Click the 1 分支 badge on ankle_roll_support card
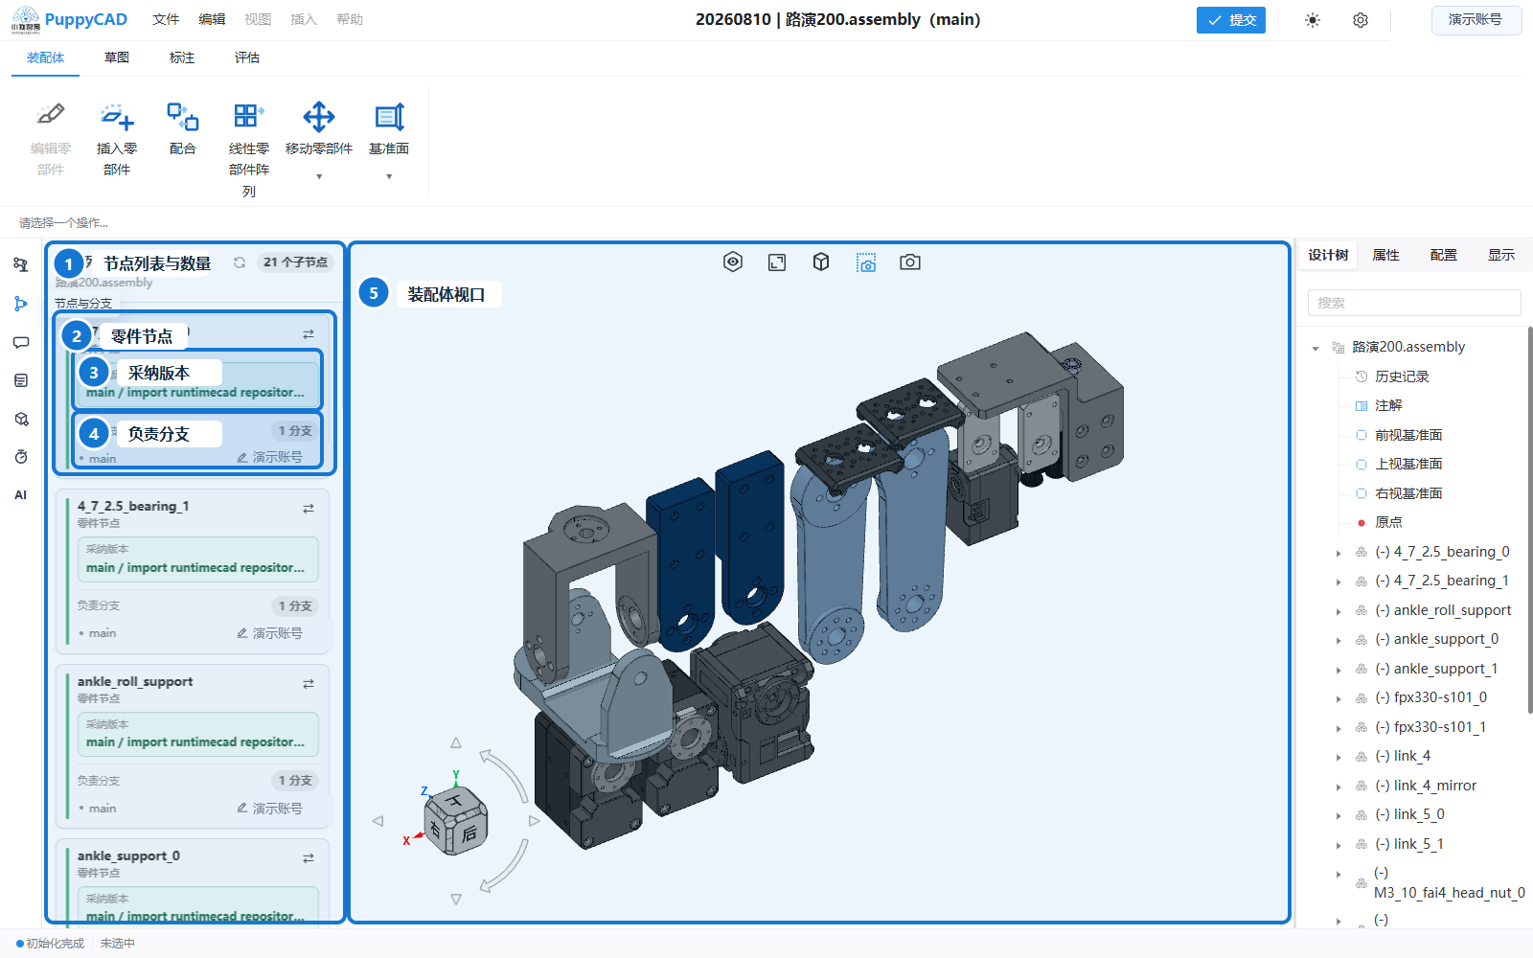This screenshot has width=1533, height=958. point(295,781)
